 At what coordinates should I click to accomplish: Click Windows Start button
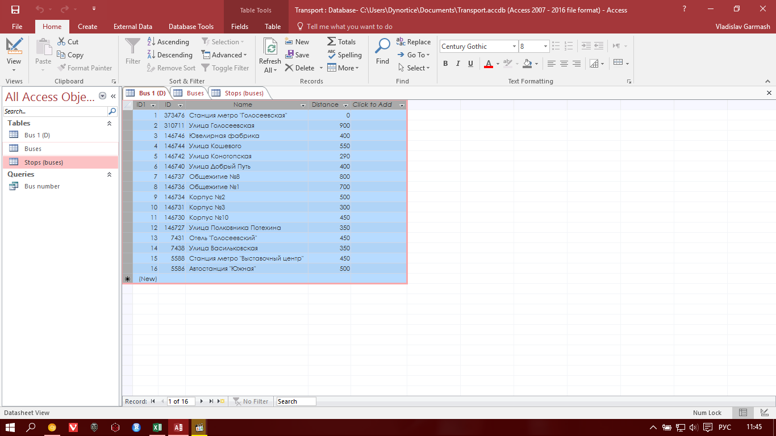[x=10, y=427]
